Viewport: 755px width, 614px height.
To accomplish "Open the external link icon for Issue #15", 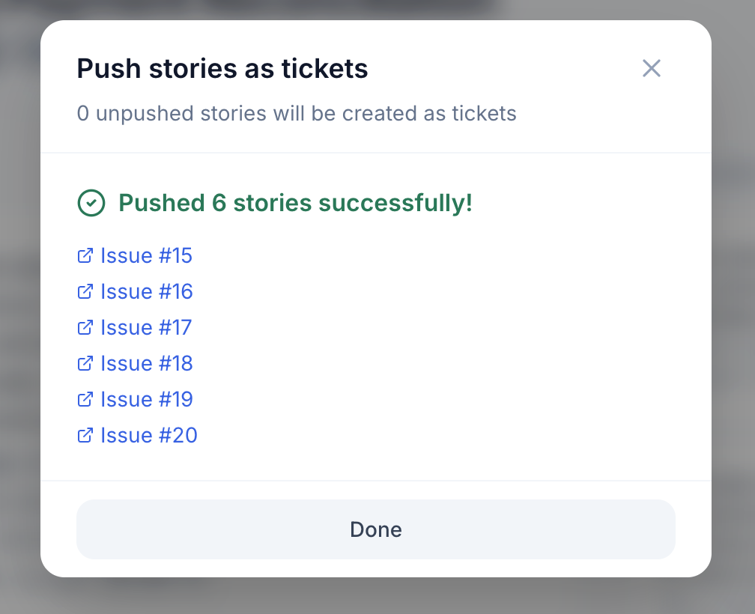I will (85, 256).
